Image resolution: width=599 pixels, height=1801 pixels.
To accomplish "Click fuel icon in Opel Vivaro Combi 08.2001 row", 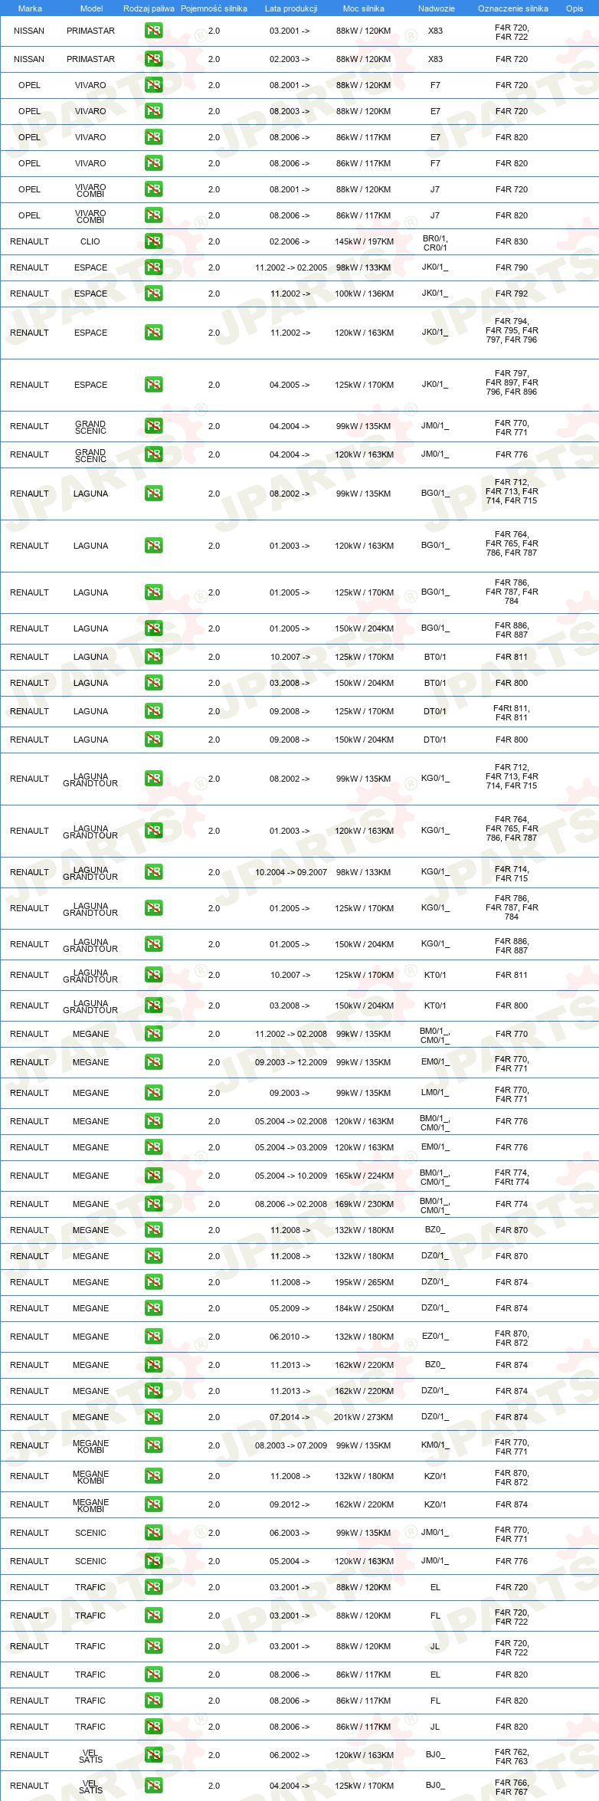I will click(153, 189).
